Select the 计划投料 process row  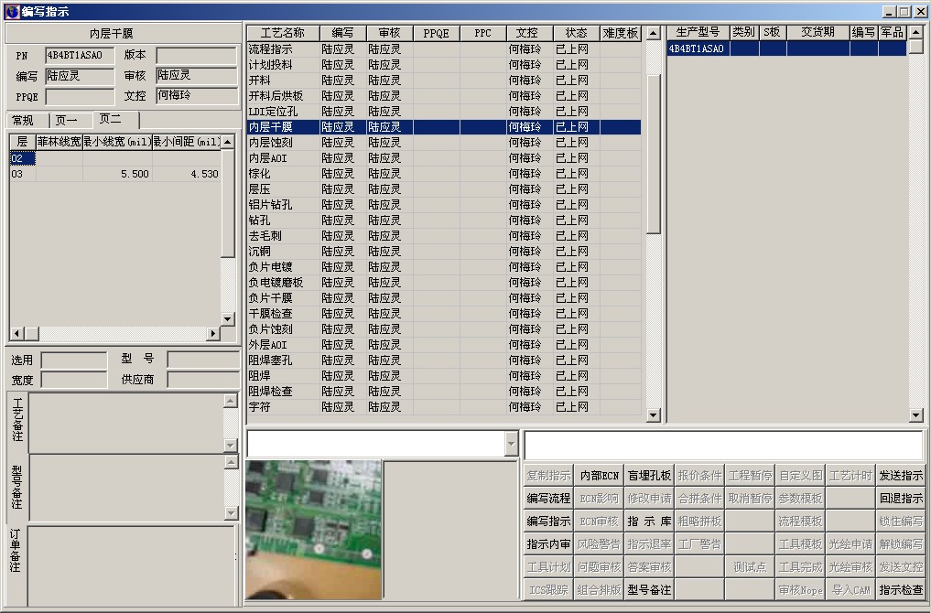[444, 65]
